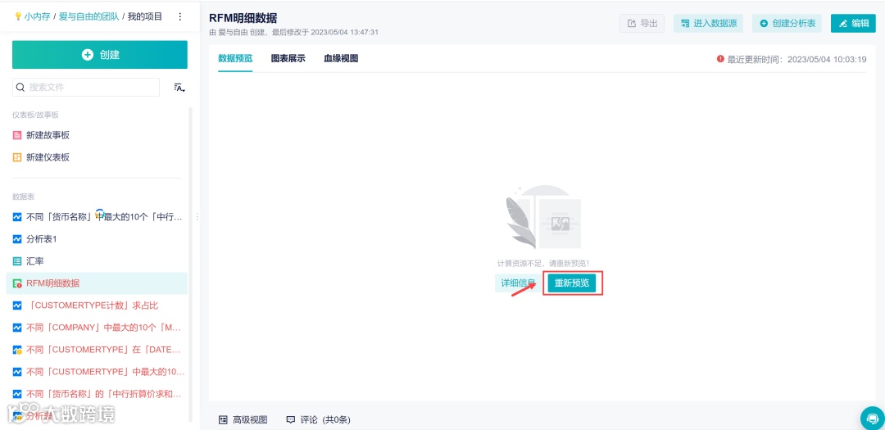Open 「CUSTOMERTYPE计数」求占比 analysis table
This screenshot has width=885, height=430.
(93, 306)
